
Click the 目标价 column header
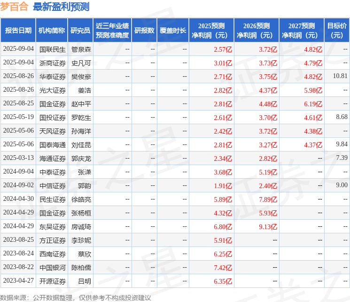click(337, 30)
